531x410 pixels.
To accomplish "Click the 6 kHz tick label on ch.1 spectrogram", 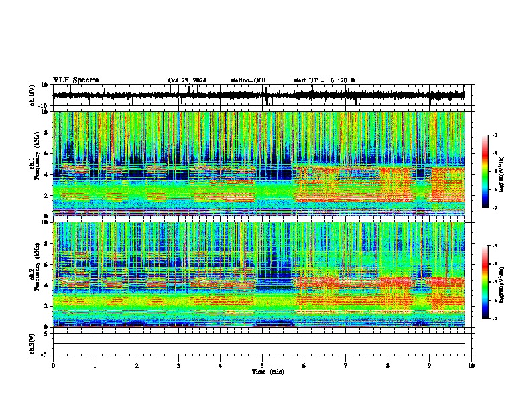I will click(x=48, y=153).
